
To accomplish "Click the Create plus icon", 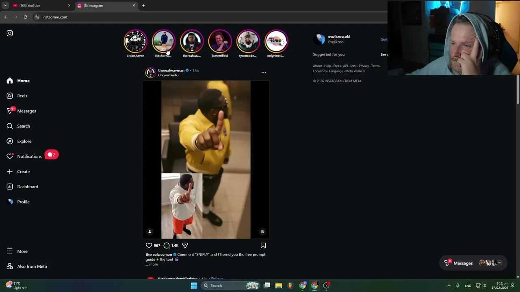I will pos(10,172).
